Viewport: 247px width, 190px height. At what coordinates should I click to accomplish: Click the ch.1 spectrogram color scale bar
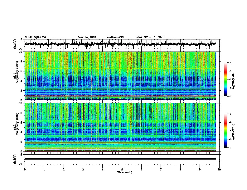pos(226,79)
